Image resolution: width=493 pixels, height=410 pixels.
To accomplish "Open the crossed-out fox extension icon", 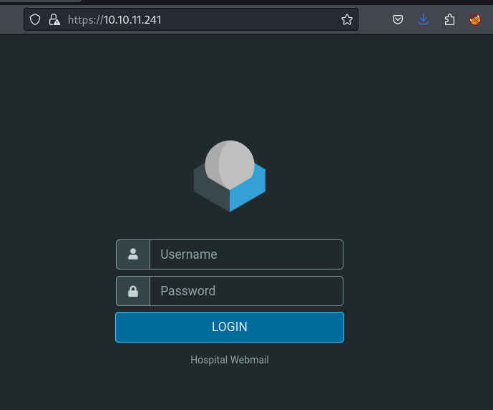I will click(x=475, y=19).
